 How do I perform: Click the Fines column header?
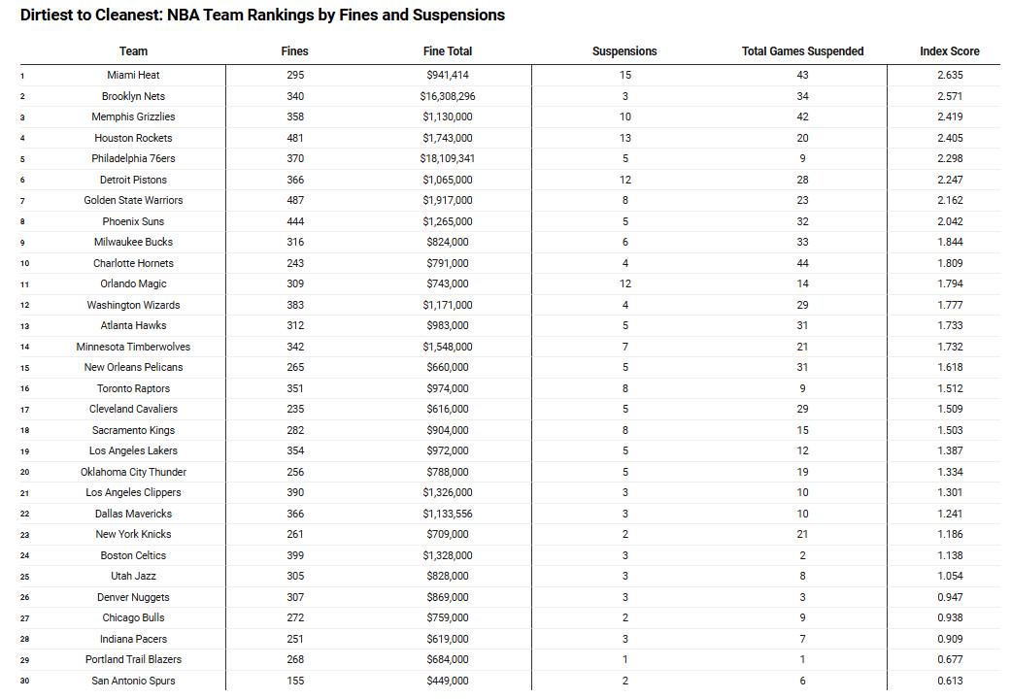(x=294, y=51)
